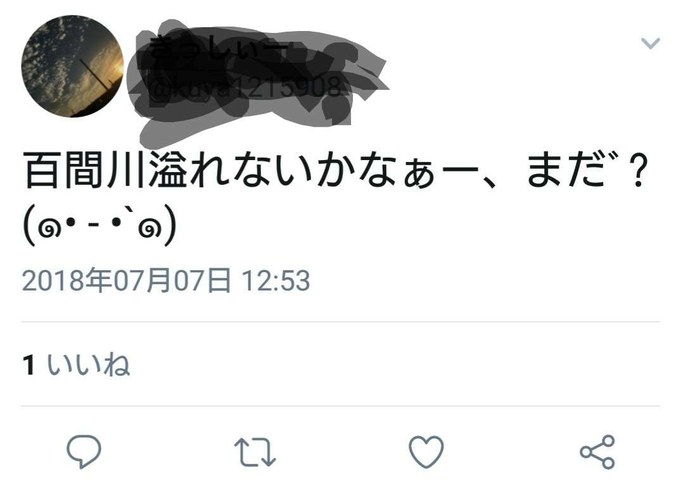Like the tweet with the heart icon
This screenshot has height=486, width=683.
tap(426, 452)
